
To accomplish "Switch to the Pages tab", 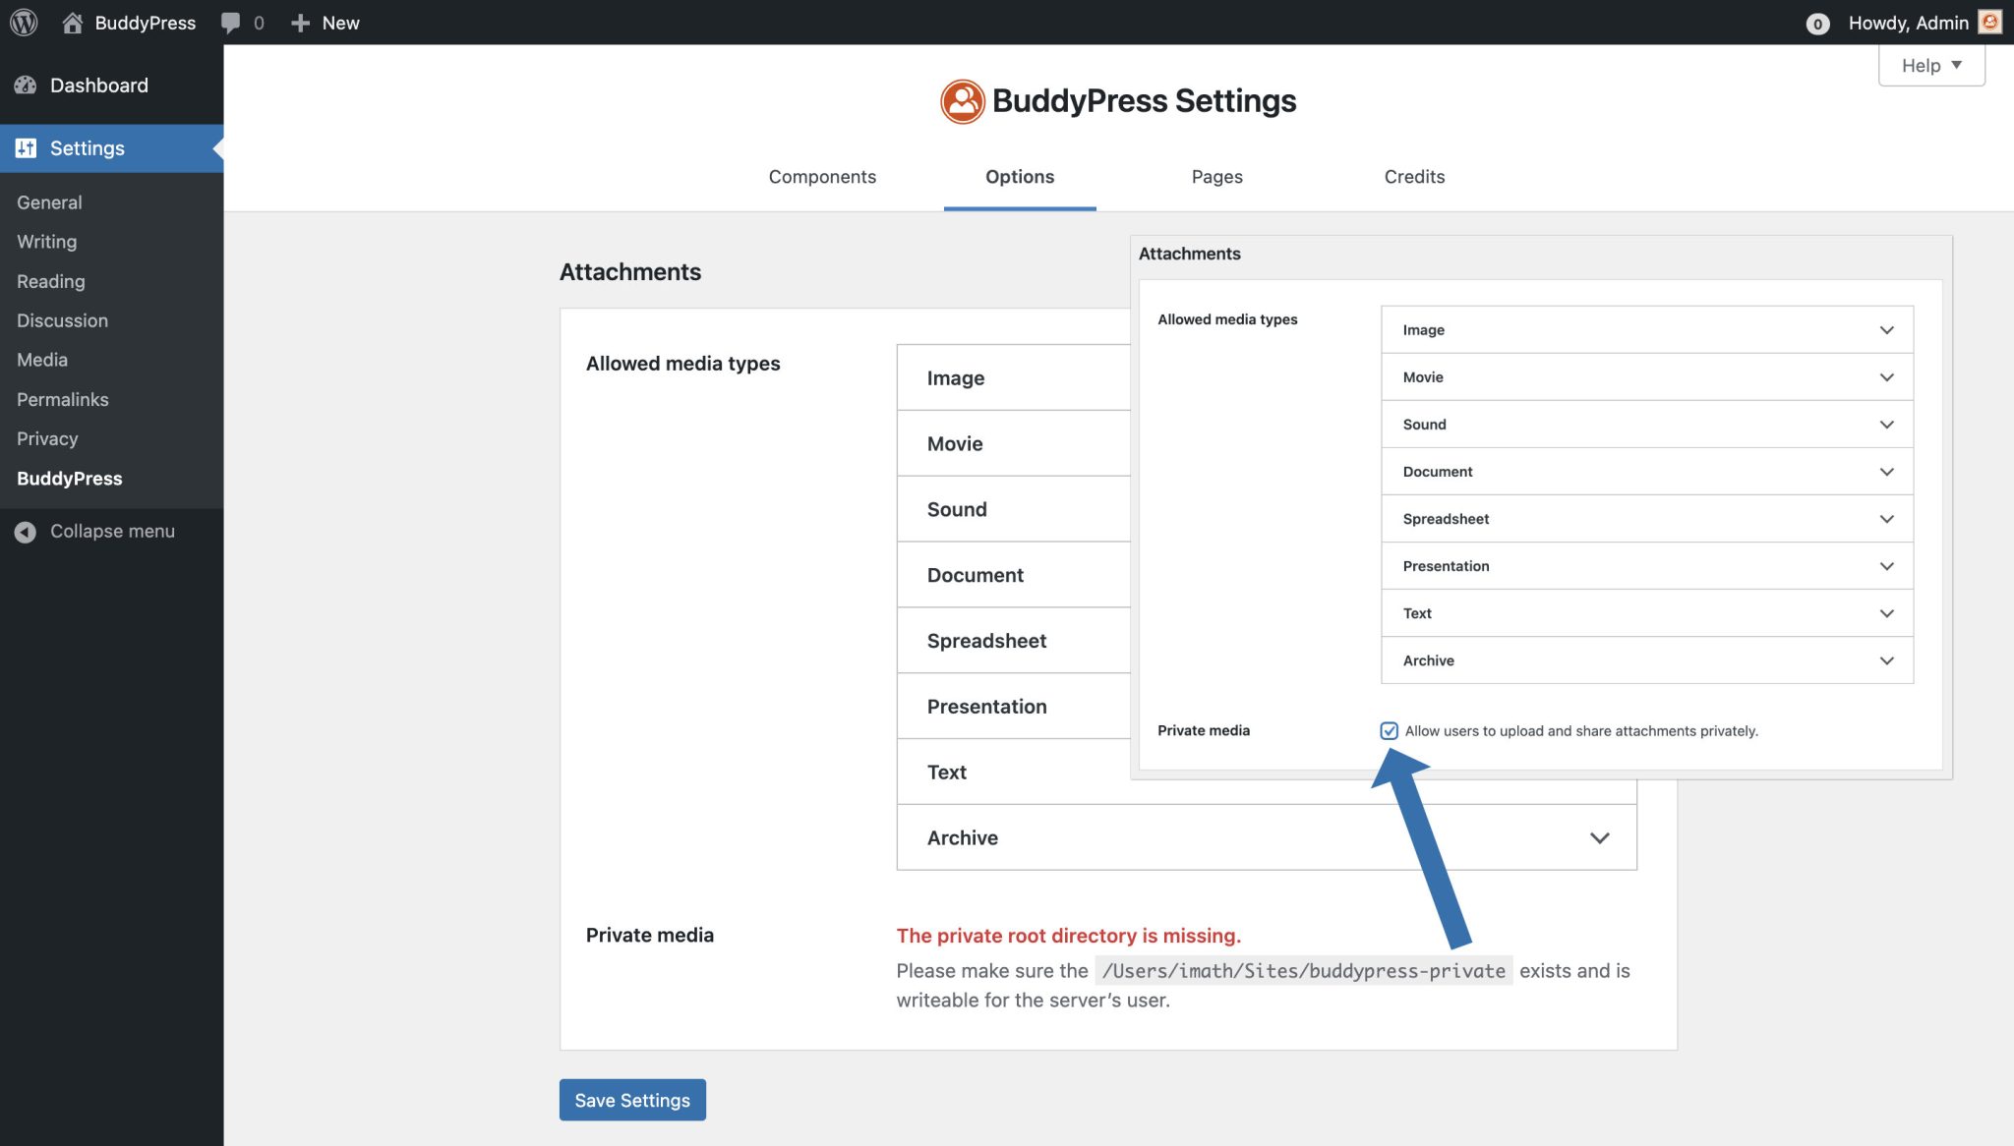I will pyautogui.click(x=1216, y=177).
